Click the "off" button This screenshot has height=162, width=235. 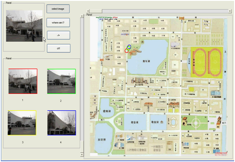[59, 48]
